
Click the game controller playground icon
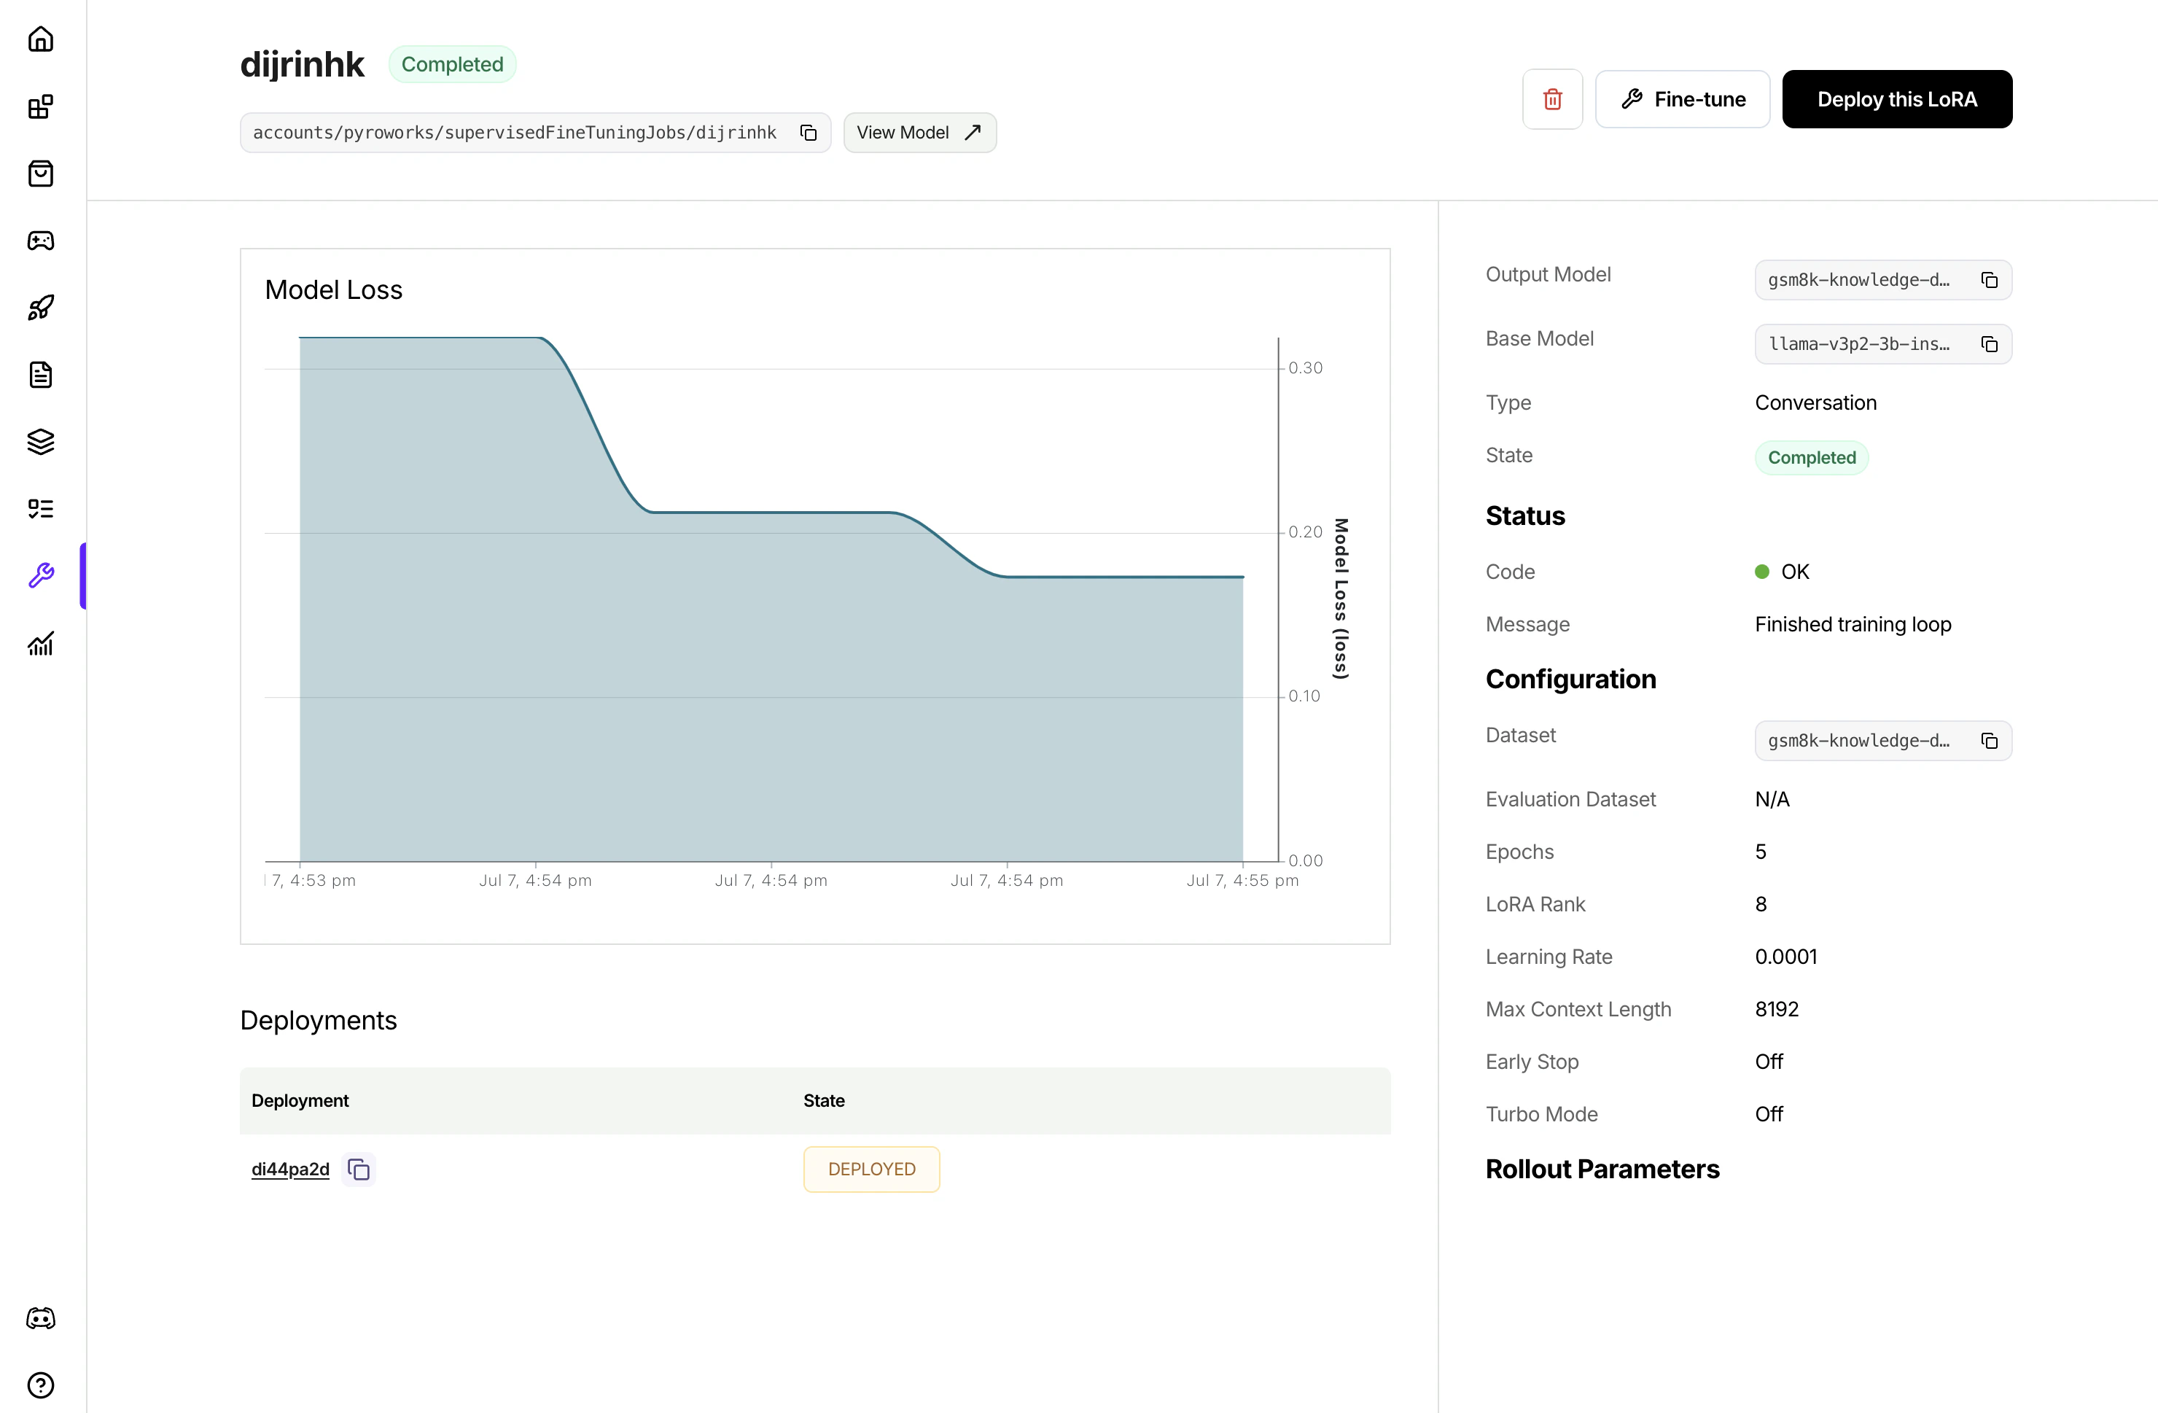[41, 241]
